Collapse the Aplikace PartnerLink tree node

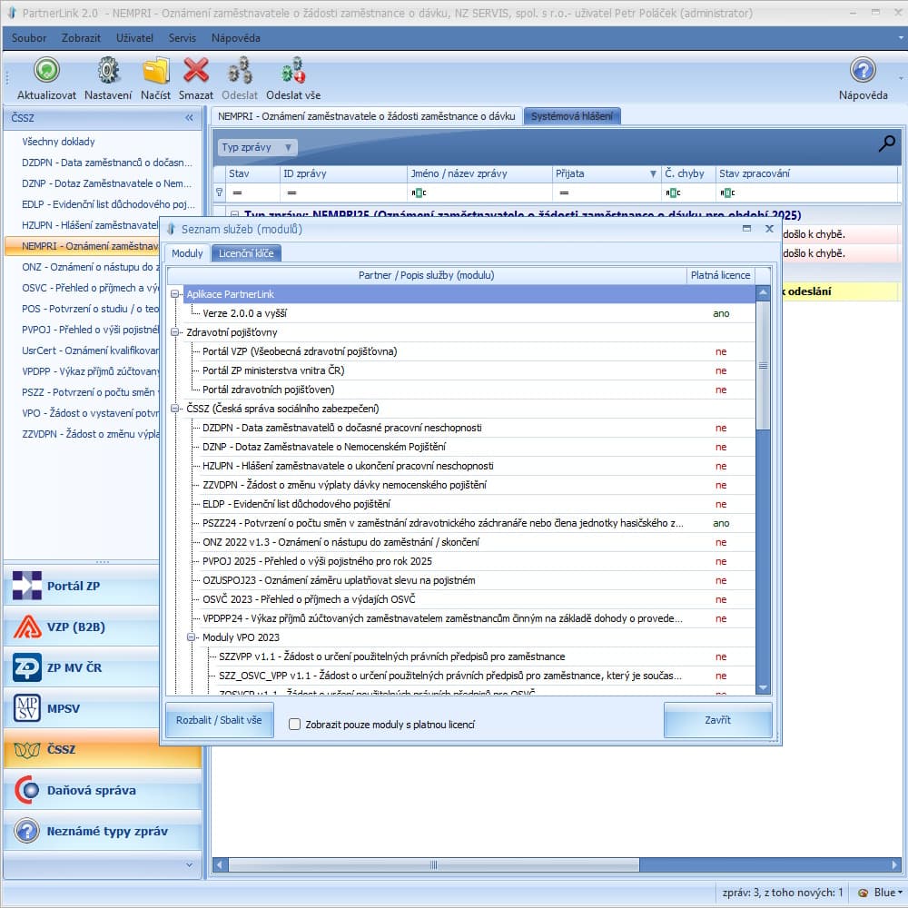pyautogui.click(x=174, y=294)
